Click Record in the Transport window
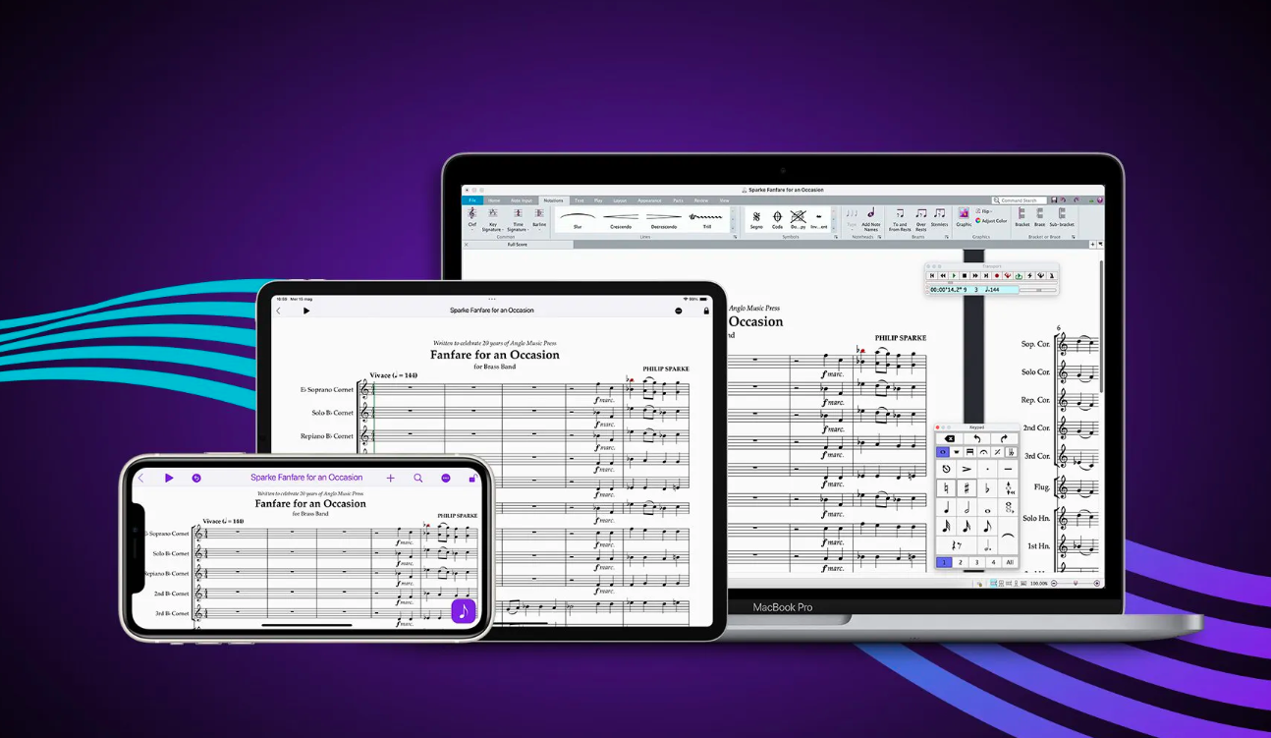Viewport: 1271px width, 738px height. [997, 276]
